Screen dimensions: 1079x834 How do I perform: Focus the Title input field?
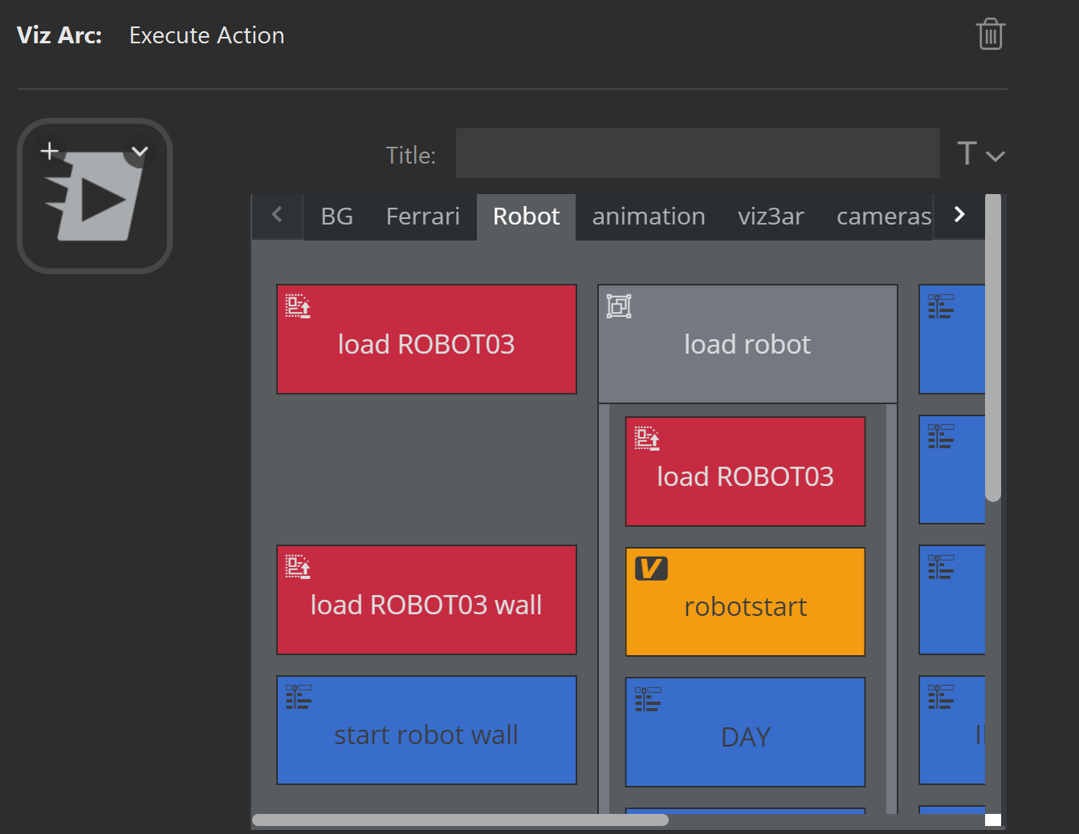tap(698, 153)
